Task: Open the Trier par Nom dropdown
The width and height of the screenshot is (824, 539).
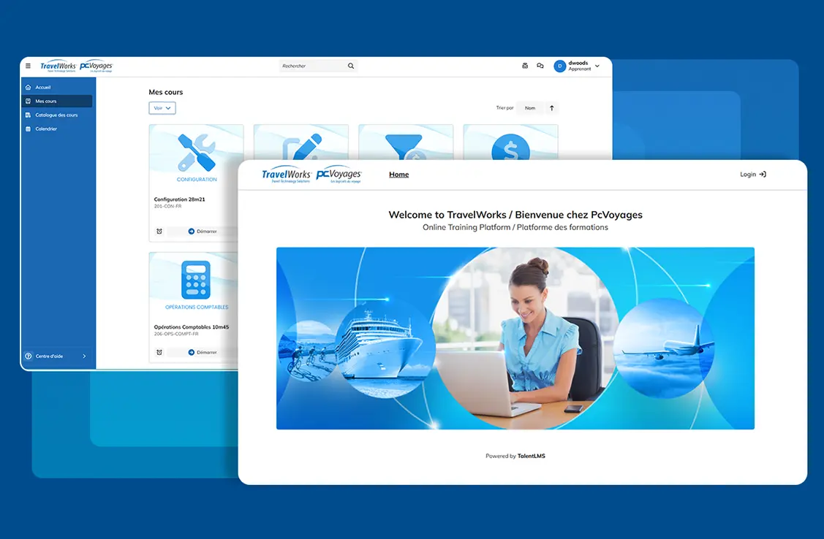Action: tap(530, 108)
